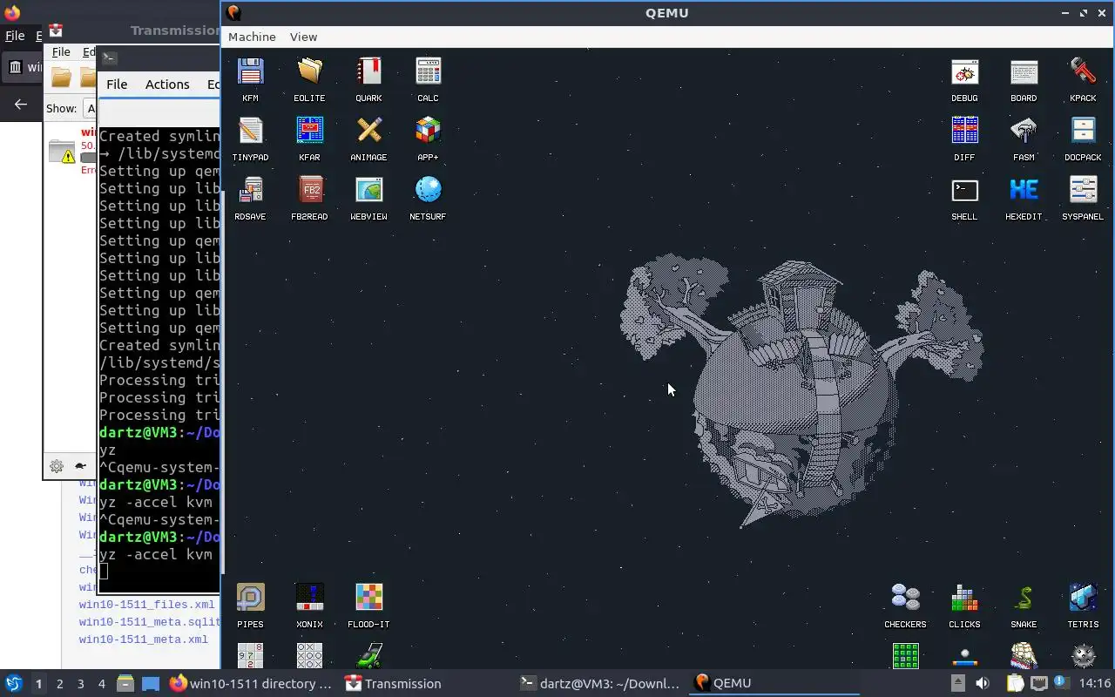Open Transmission settings gear at bottom
The image size is (1115, 697).
(x=57, y=466)
